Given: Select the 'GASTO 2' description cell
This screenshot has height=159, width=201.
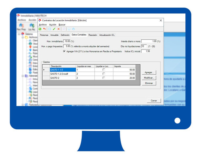Looking at the screenshot, I should (x=63, y=78).
